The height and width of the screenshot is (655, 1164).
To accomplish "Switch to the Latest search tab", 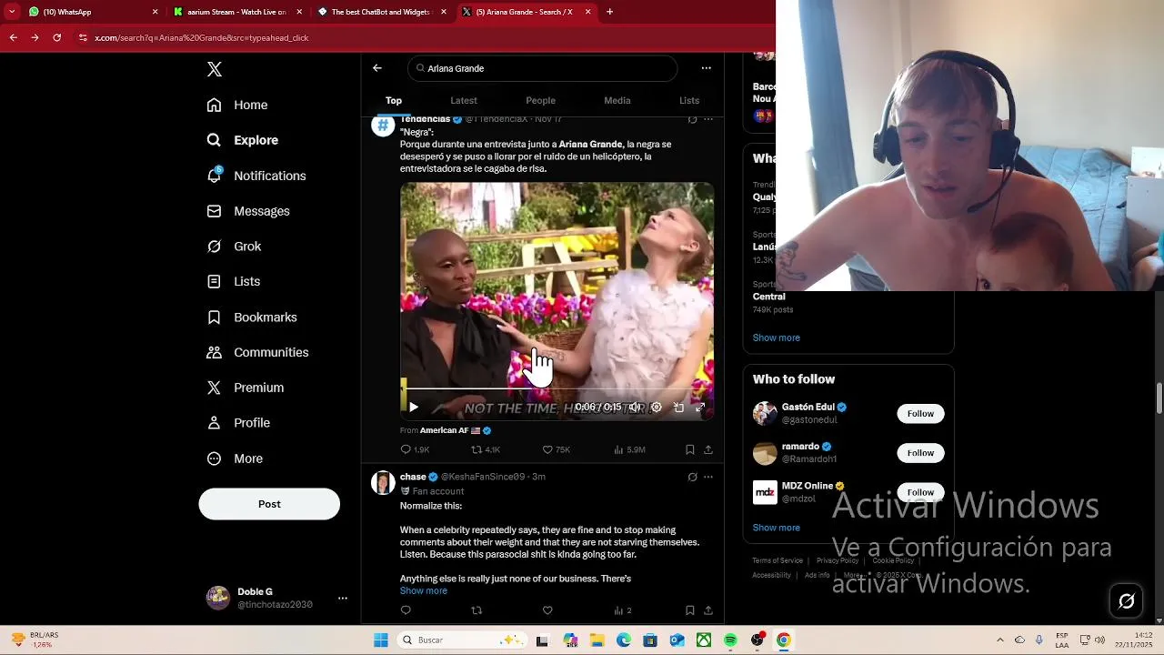I will click(x=464, y=100).
